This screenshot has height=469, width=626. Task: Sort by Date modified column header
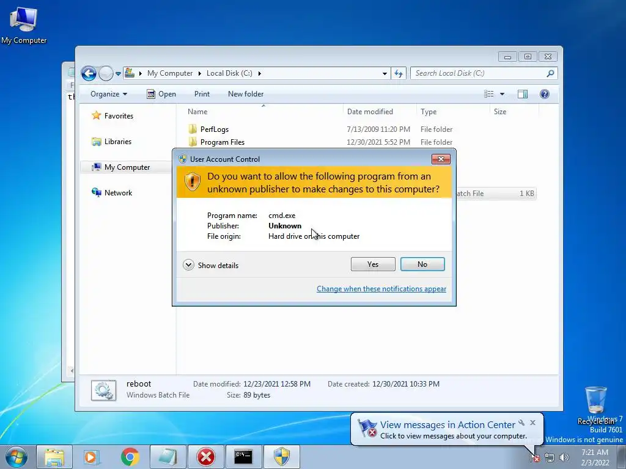coord(379,112)
